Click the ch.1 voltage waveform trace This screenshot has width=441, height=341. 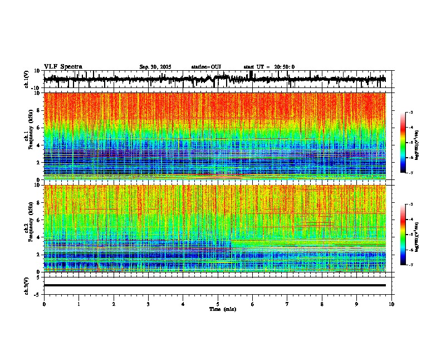pyautogui.click(x=215, y=79)
